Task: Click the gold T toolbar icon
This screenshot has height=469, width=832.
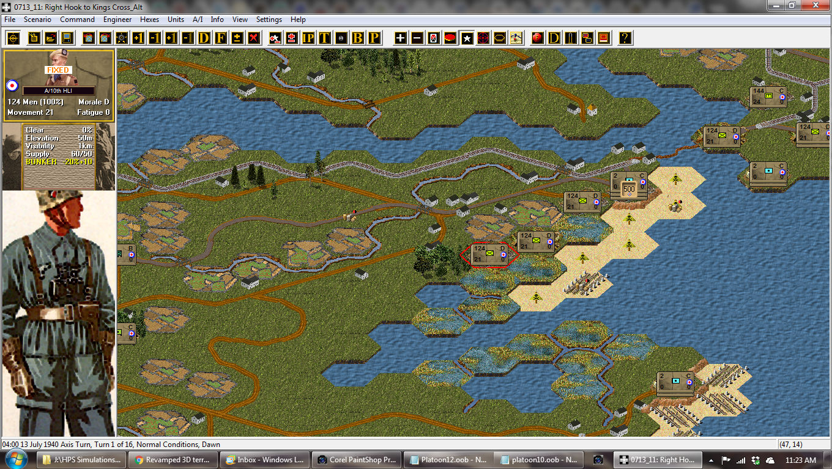Action: pos(324,38)
